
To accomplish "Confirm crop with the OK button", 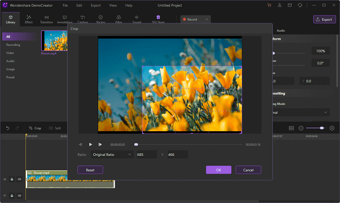I will pyautogui.click(x=218, y=170).
